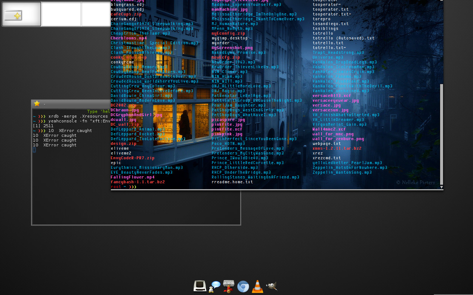Click Prince_LittleRedCorvette.mp3 entry
This screenshot has height=295, width=473.
tap(248, 163)
